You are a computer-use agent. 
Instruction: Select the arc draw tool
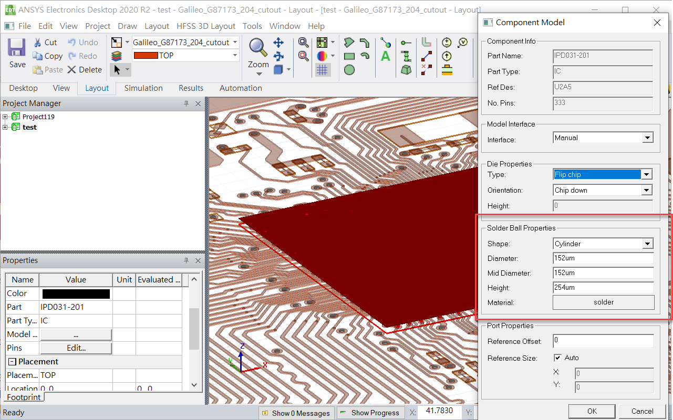pos(365,56)
